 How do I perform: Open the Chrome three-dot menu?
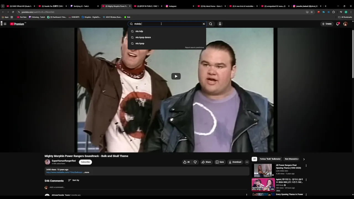point(351,12)
